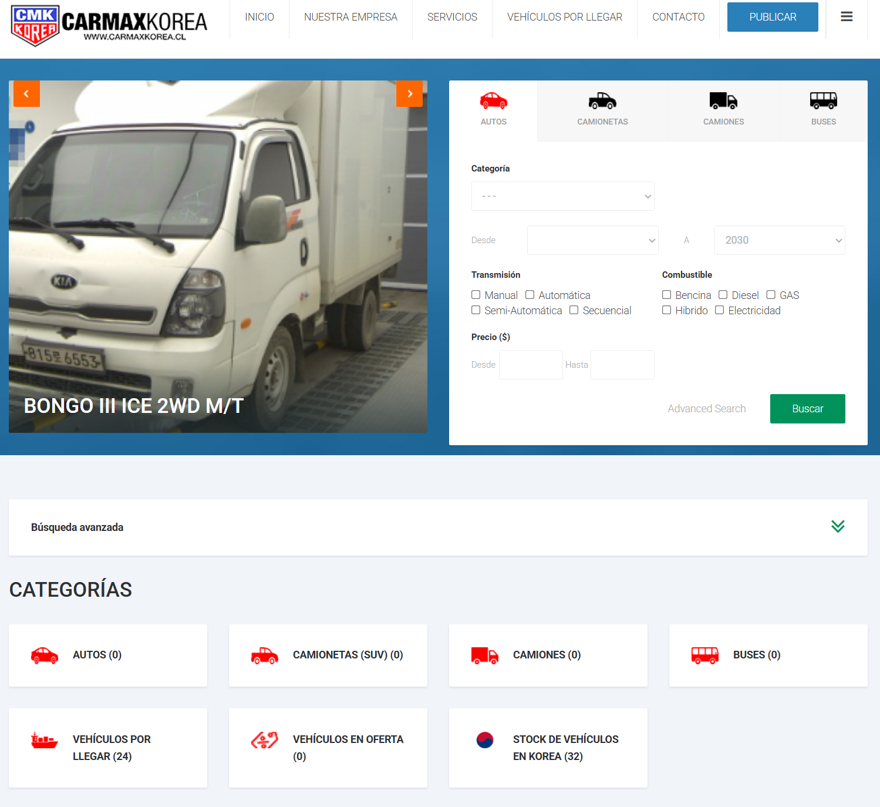
Task: Focus the Precio Desde input field
Action: click(x=531, y=365)
